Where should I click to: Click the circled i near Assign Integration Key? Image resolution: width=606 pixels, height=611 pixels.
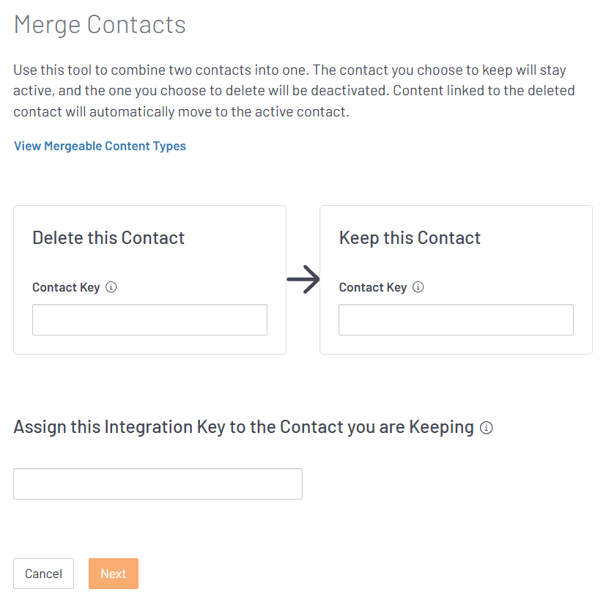[x=486, y=428]
